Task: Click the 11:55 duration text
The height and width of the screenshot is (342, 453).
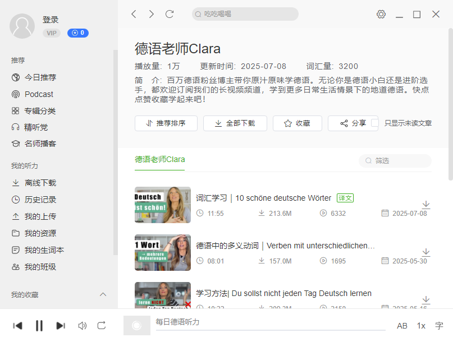Action: coord(216,214)
